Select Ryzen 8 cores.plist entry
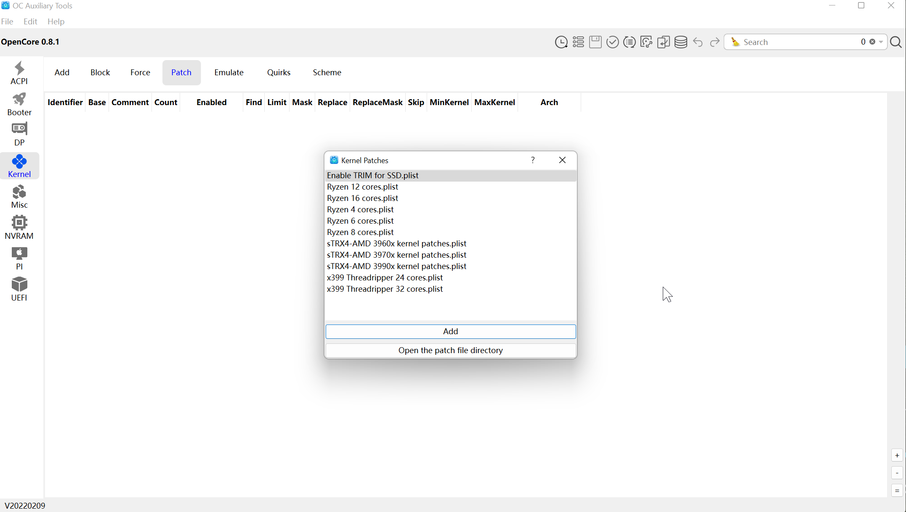This screenshot has width=906, height=512. pyautogui.click(x=360, y=232)
